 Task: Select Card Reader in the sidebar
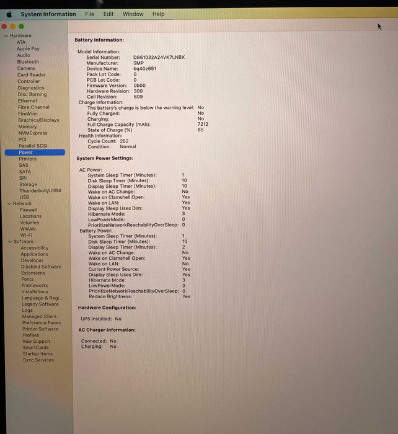point(31,75)
